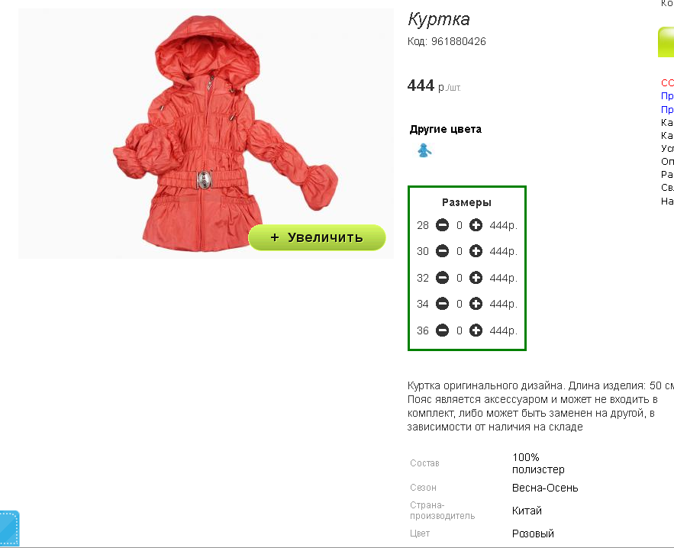Viewport: 674px width, 548px height.
Task: Decrease quantity for size 36
Action: pyautogui.click(x=442, y=330)
